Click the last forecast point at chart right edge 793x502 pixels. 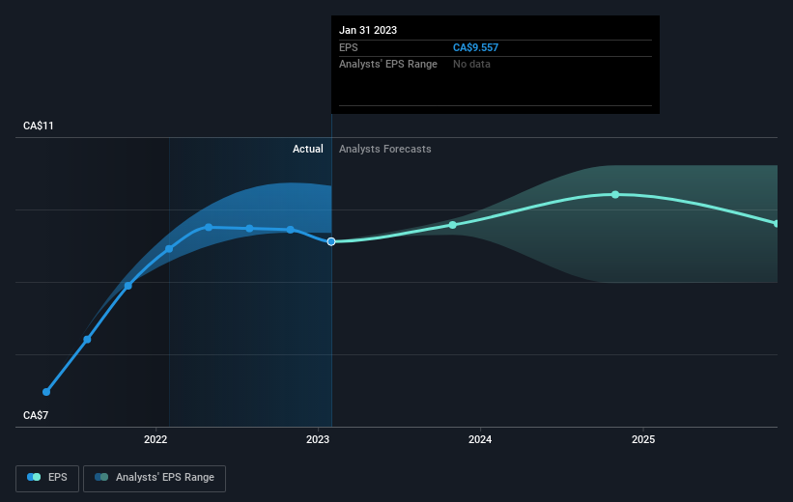pos(777,223)
